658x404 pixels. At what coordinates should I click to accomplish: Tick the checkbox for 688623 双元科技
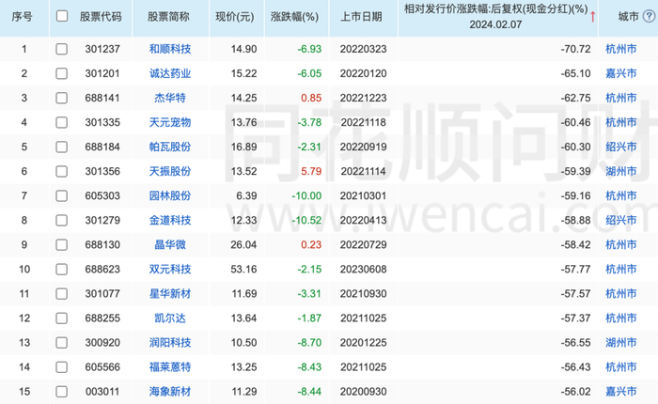(62, 270)
